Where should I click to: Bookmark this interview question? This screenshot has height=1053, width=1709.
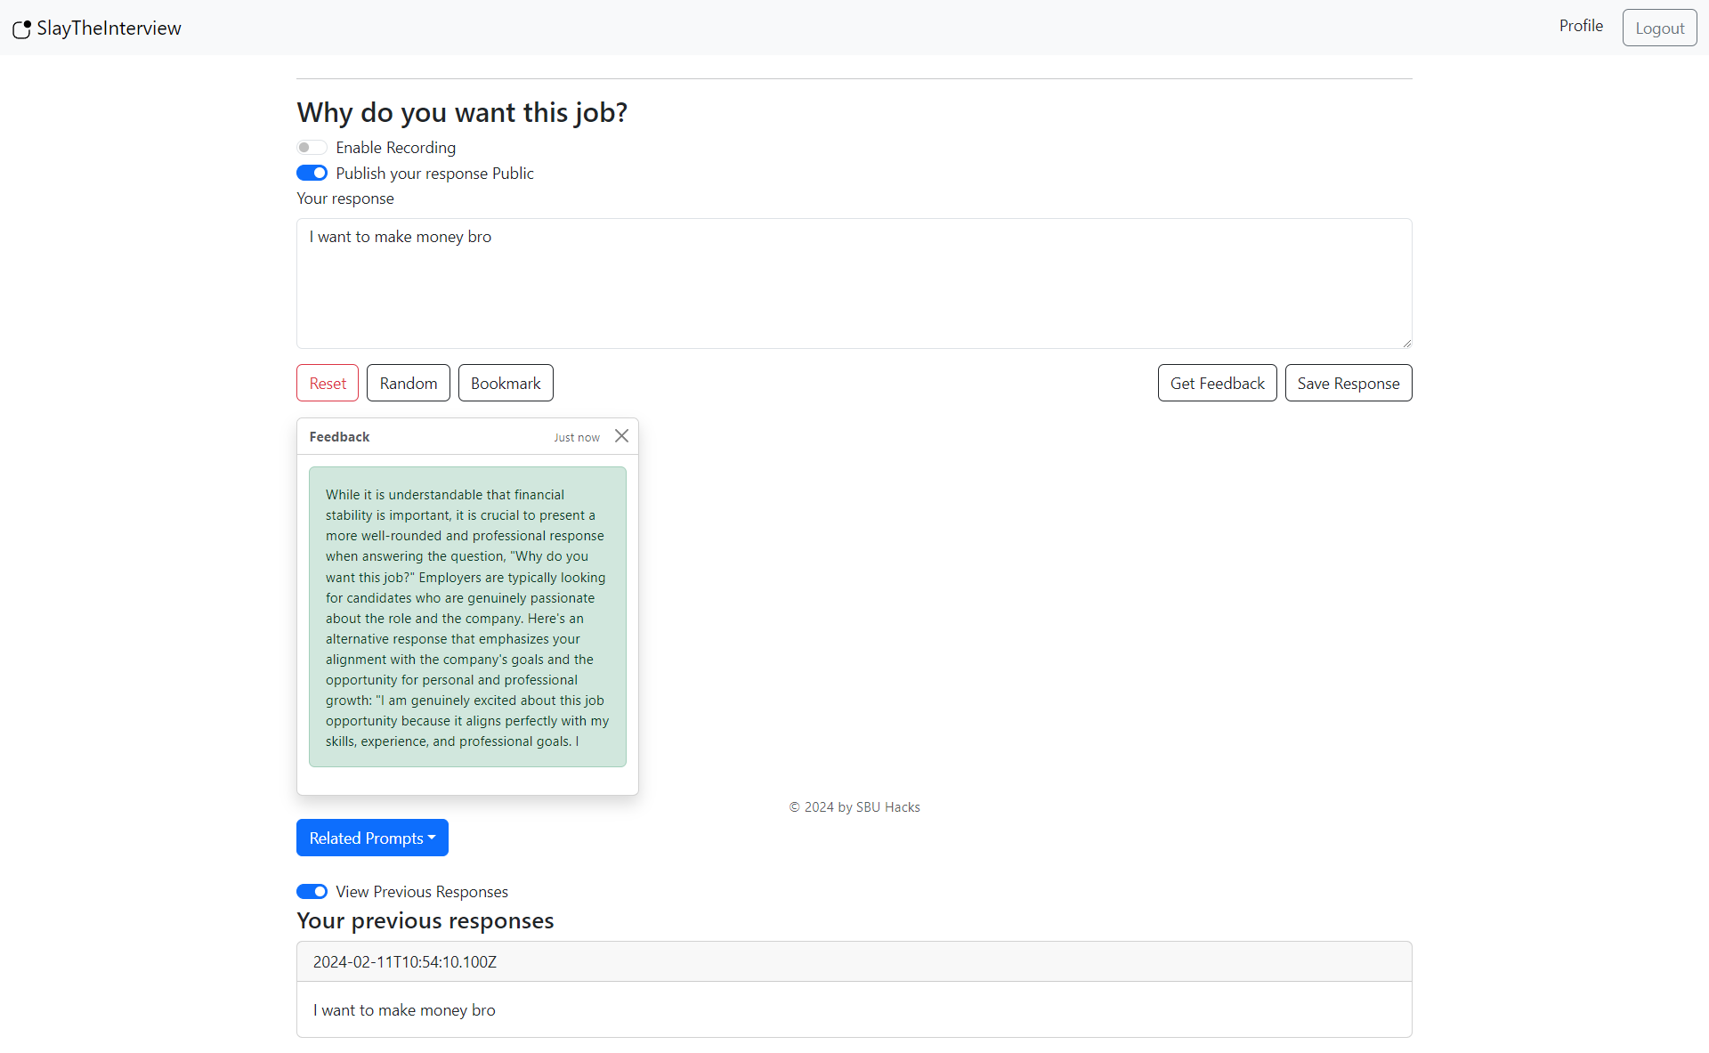(x=505, y=383)
